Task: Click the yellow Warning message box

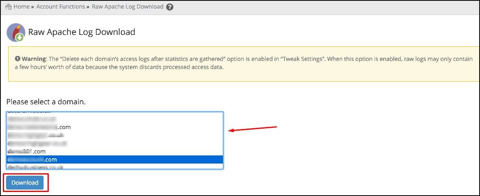Action: coord(244,64)
